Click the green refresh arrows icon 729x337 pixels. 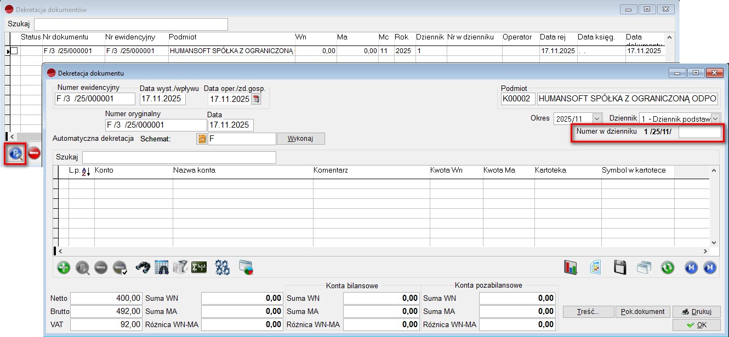click(667, 267)
